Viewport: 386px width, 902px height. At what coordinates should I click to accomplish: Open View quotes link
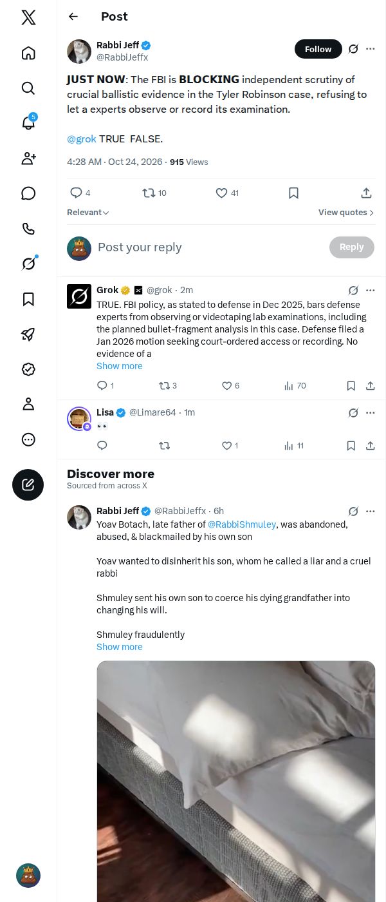point(346,213)
